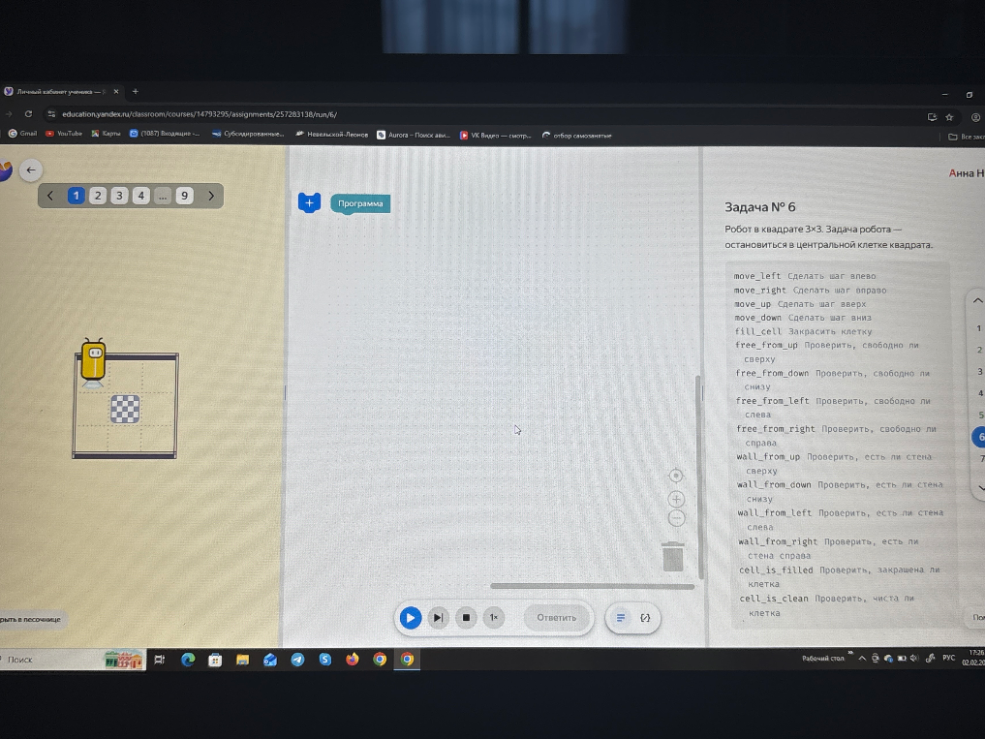Bookmark this page with the star icon
This screenshot has width=985, height=739.
(949, 117)
